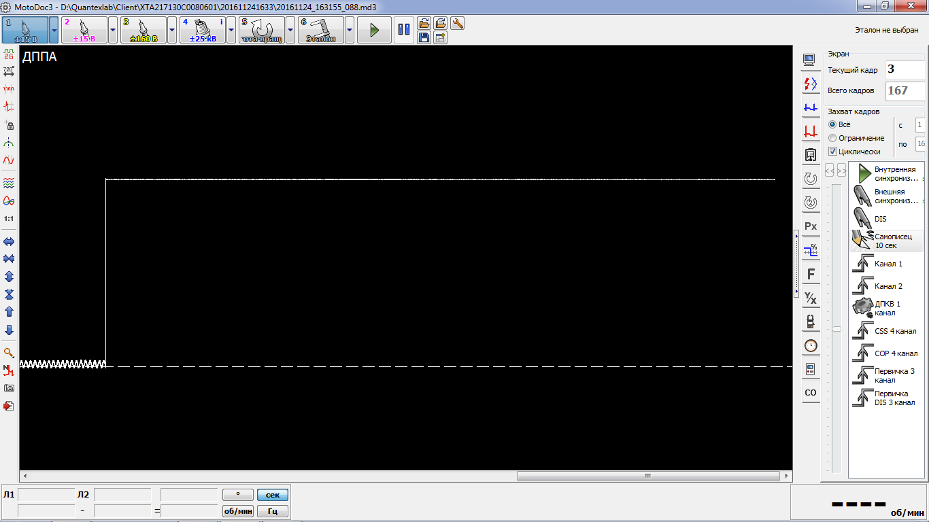This screenshot has height=522, width=929.
Task: Open the Px panel icon
Action: (x=811, y=226)
